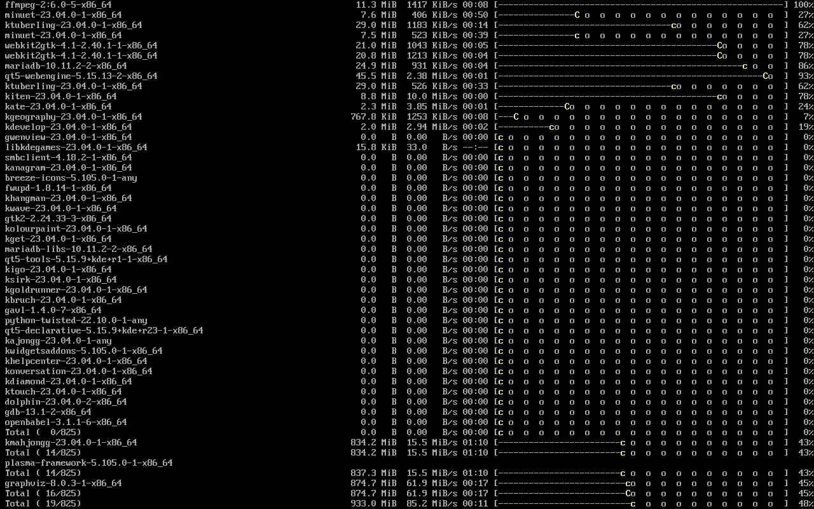Click the kbruch-23.04.0-1-x86_64 entry
Image resolution: width=814 pixels, height=509 pixels.
click(63, 300)
